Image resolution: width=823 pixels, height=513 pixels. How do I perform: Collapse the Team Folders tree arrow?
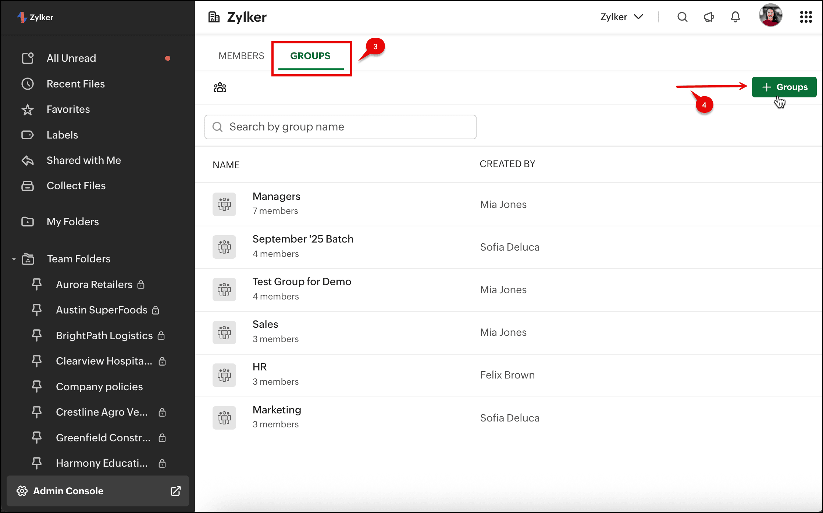tap(14, 259)
